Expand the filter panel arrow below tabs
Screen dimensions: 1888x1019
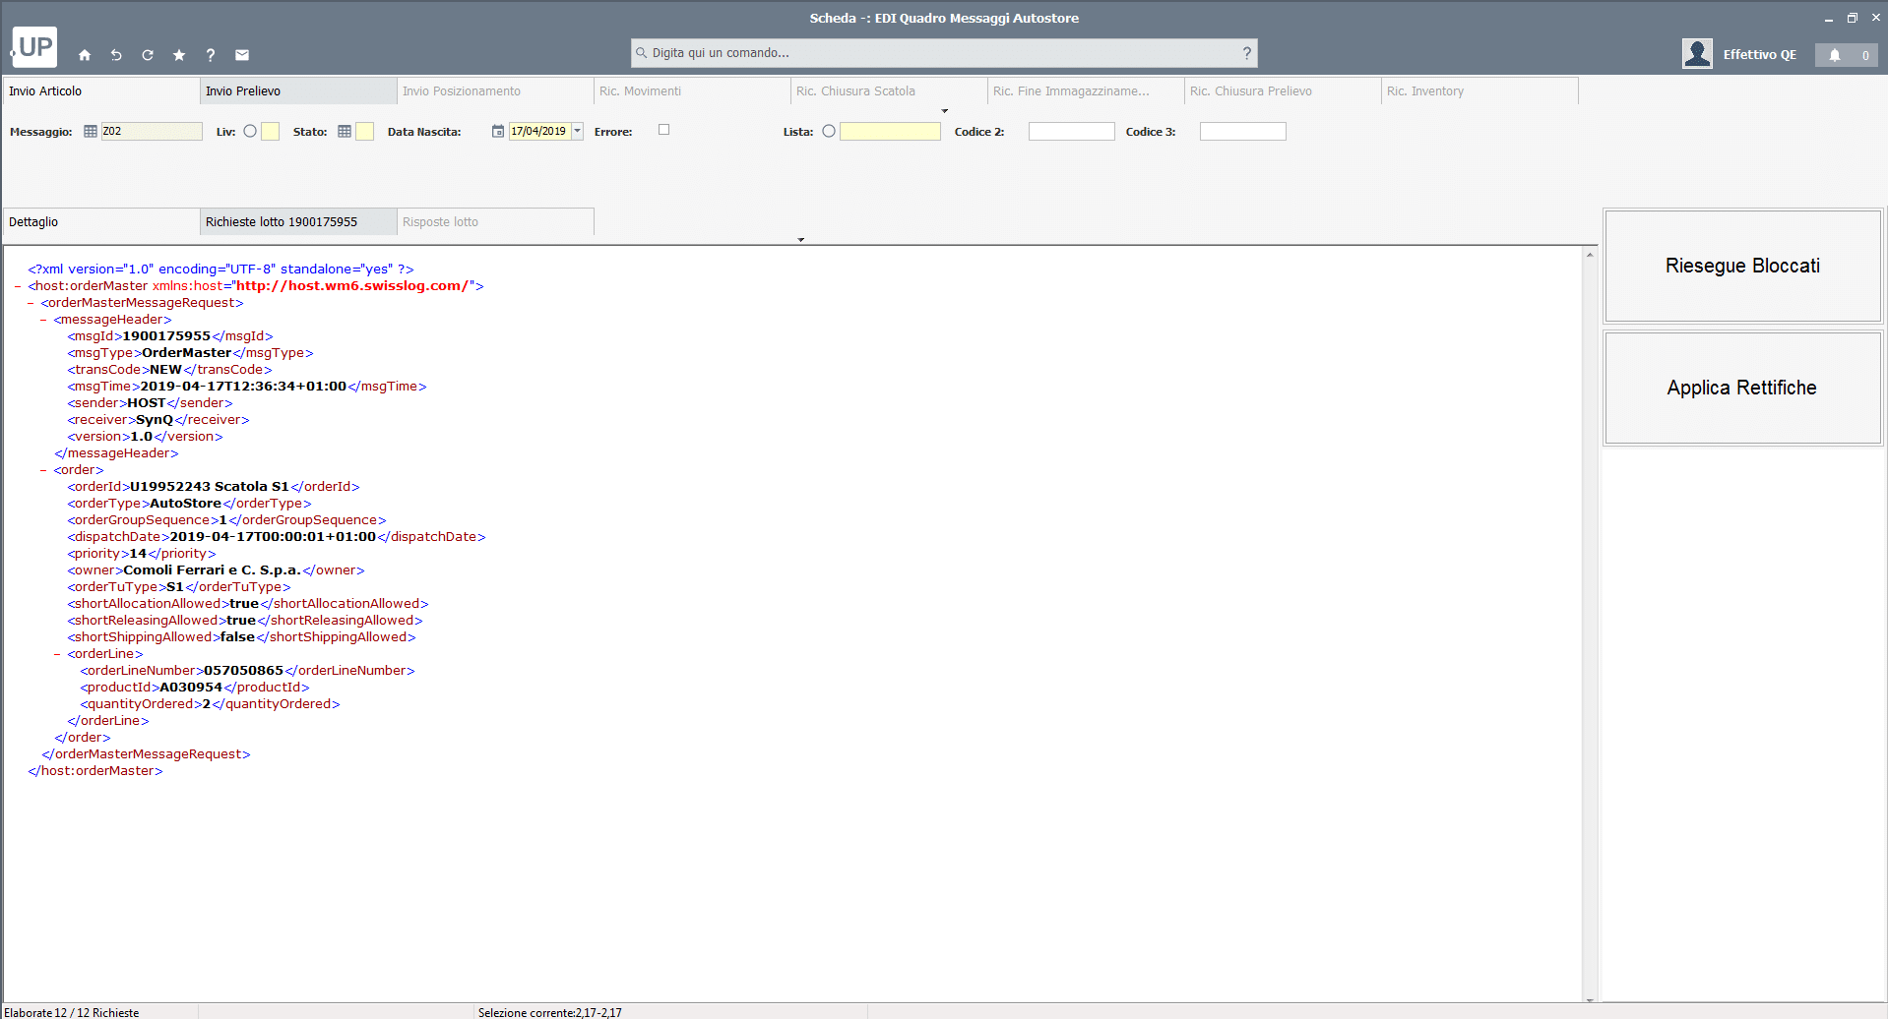coord(945,111)
